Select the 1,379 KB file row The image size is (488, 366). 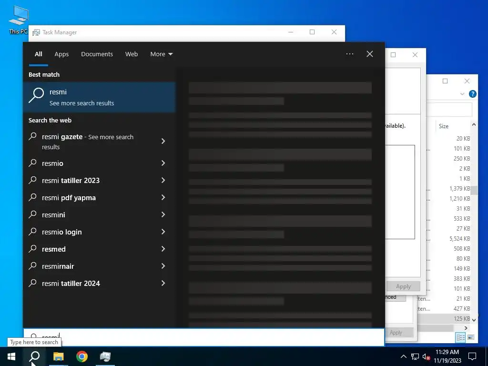pyautogui.click(x=448, y=189)
